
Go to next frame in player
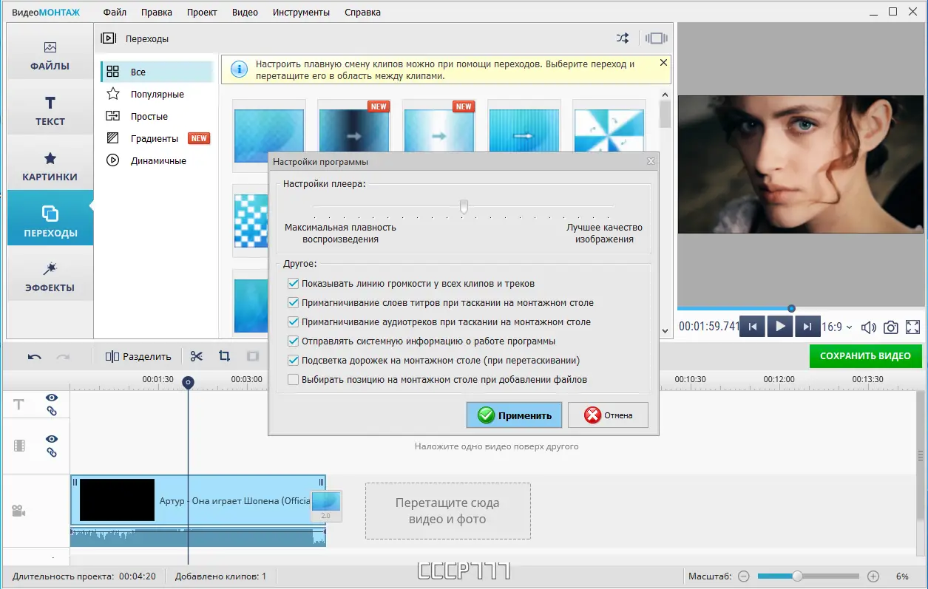coord(807,327)
